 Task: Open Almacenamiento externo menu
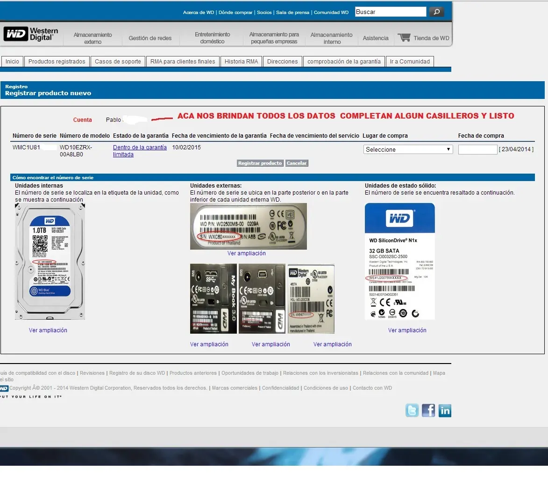coord(93,38)
